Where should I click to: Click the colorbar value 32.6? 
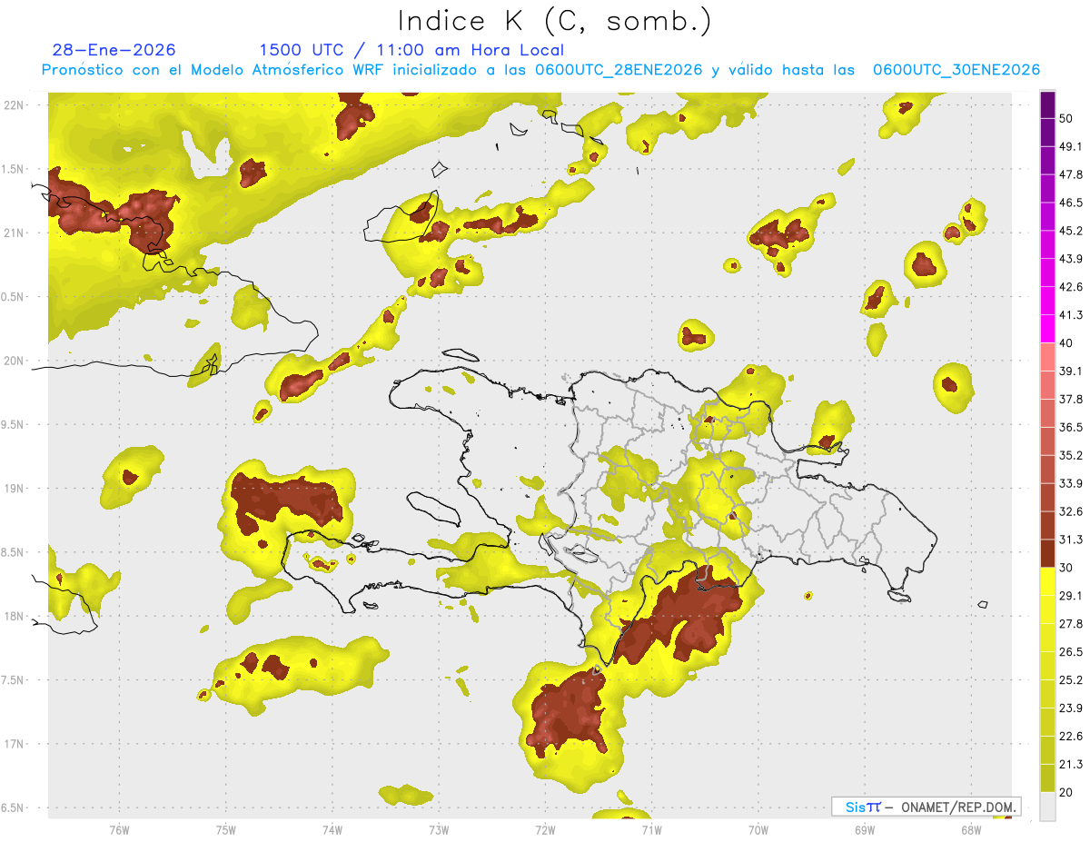(1070, 511)
